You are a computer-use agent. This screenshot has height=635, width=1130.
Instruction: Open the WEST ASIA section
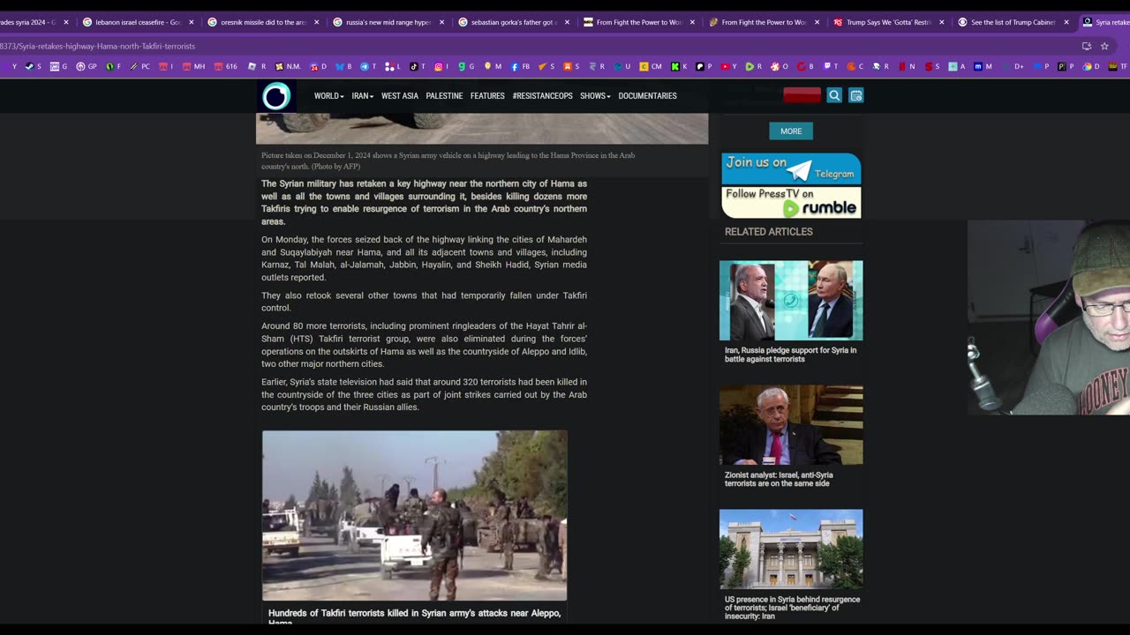tap(400, 95)
